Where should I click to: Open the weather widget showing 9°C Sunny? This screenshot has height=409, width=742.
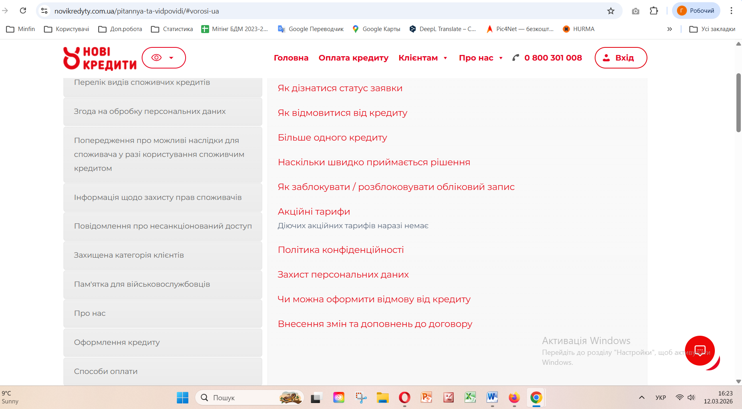pyautogui.click(x=10, y=397)
